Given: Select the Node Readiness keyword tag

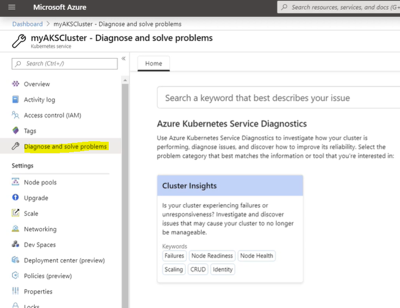Looking at the screenshot, I should pyautogui.click(x=212, y=256).
